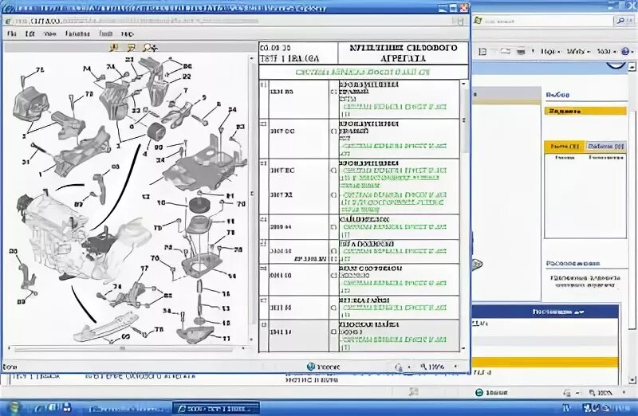Open the zoom level dropdown in front window status bar
The height and width of the screenshot is (416, 638).
point(456,367)
